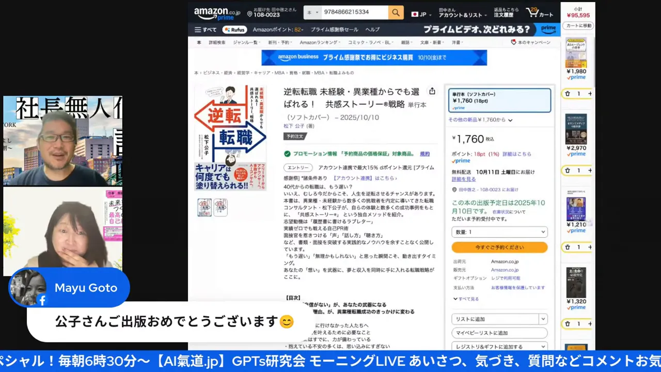This screenshot has height=372, width=661.
Task: Click the main 逆転転職 book cover image
Action: [230, 138]
